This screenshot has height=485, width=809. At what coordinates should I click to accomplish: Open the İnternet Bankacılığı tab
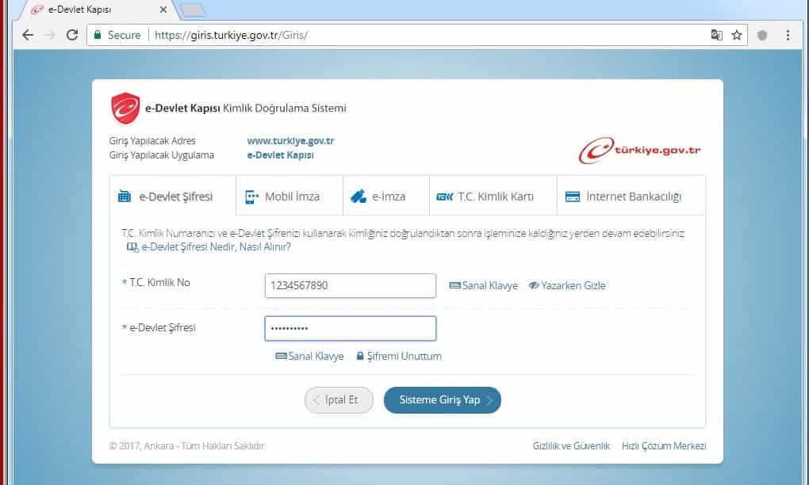point(631,196)
